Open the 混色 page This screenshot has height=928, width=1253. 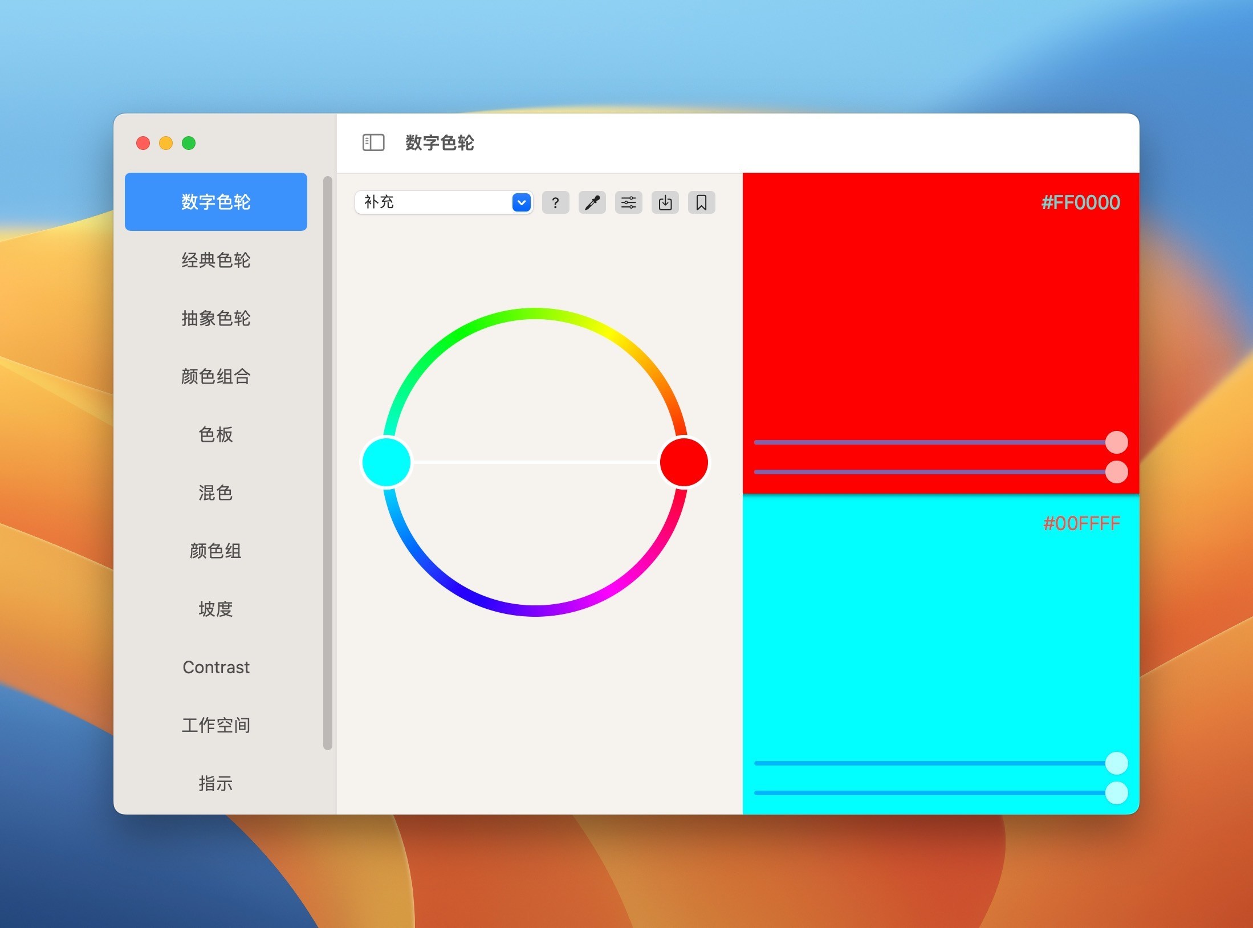pos(215,493)
